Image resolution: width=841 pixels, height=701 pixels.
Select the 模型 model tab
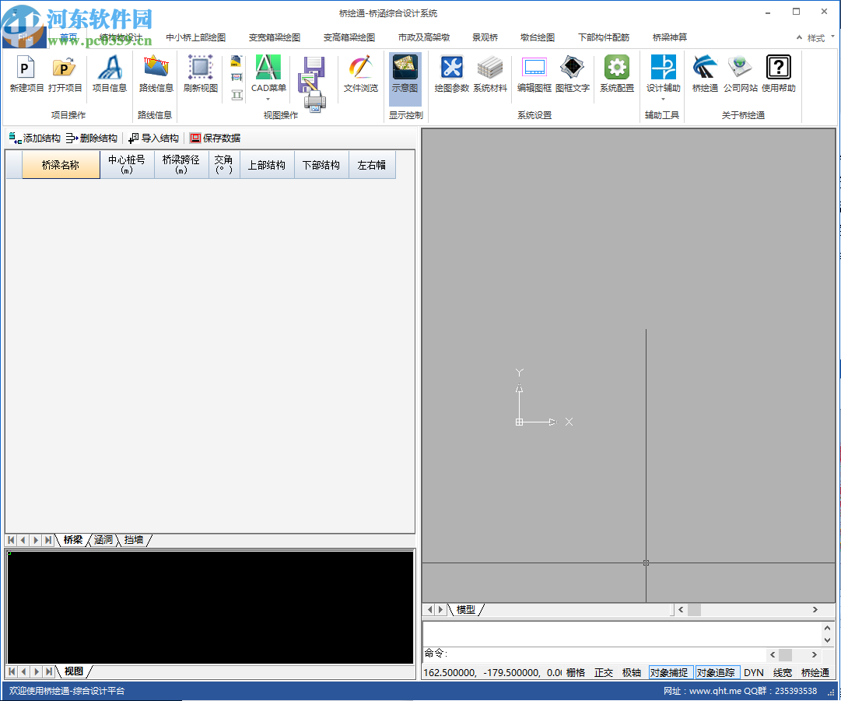[x=465, y=610]
